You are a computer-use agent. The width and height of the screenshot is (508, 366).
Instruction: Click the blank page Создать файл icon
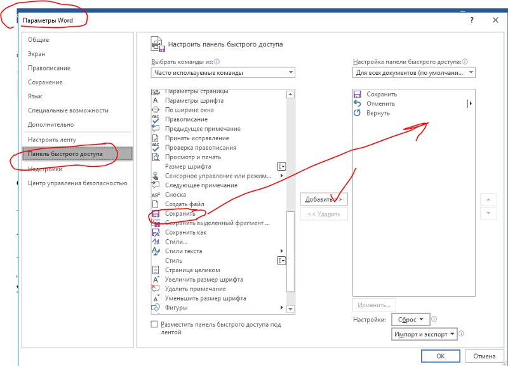156,204
